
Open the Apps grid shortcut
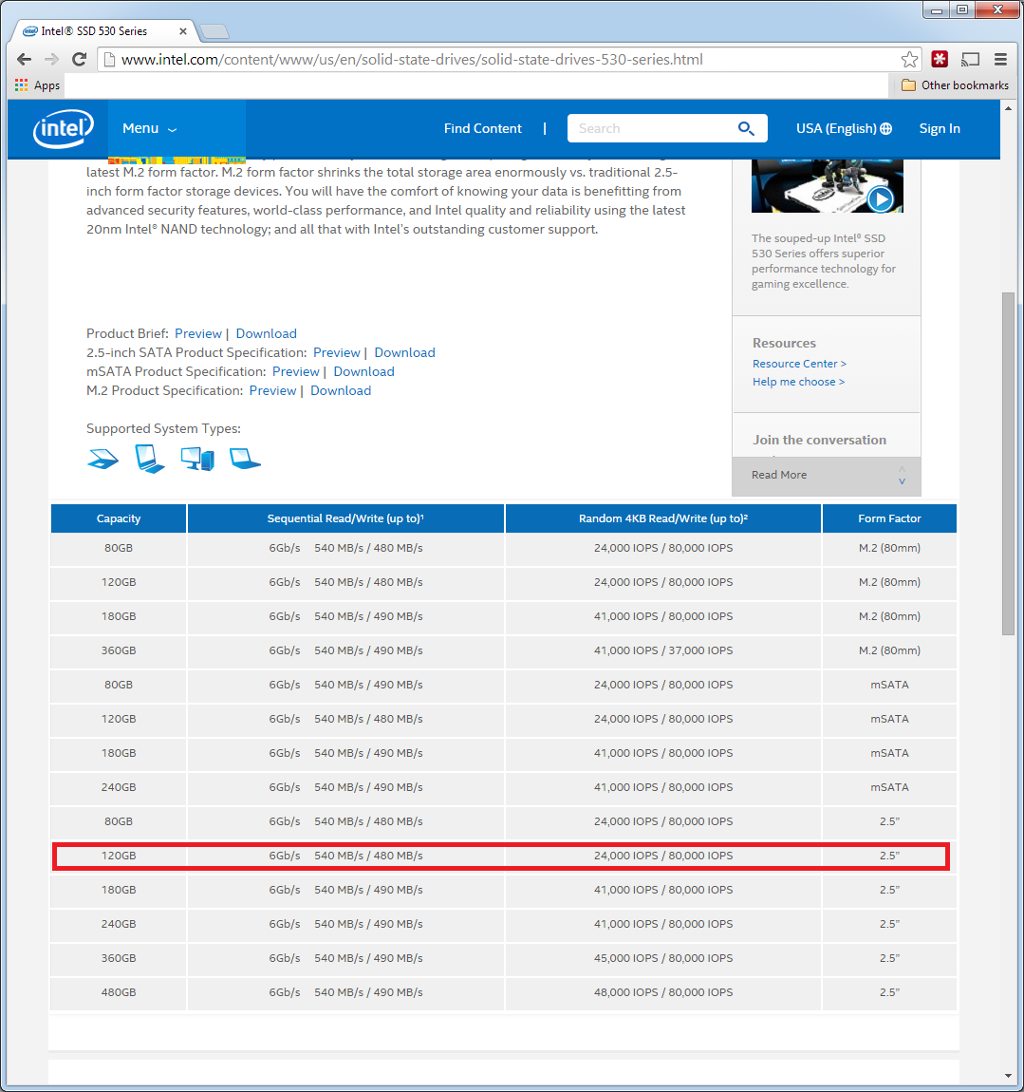(38, 85)
